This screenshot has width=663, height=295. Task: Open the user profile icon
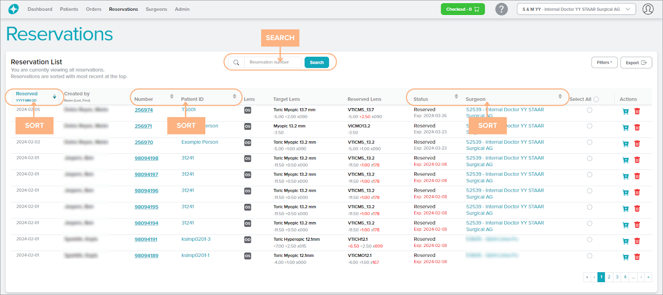tap(648, 9)
